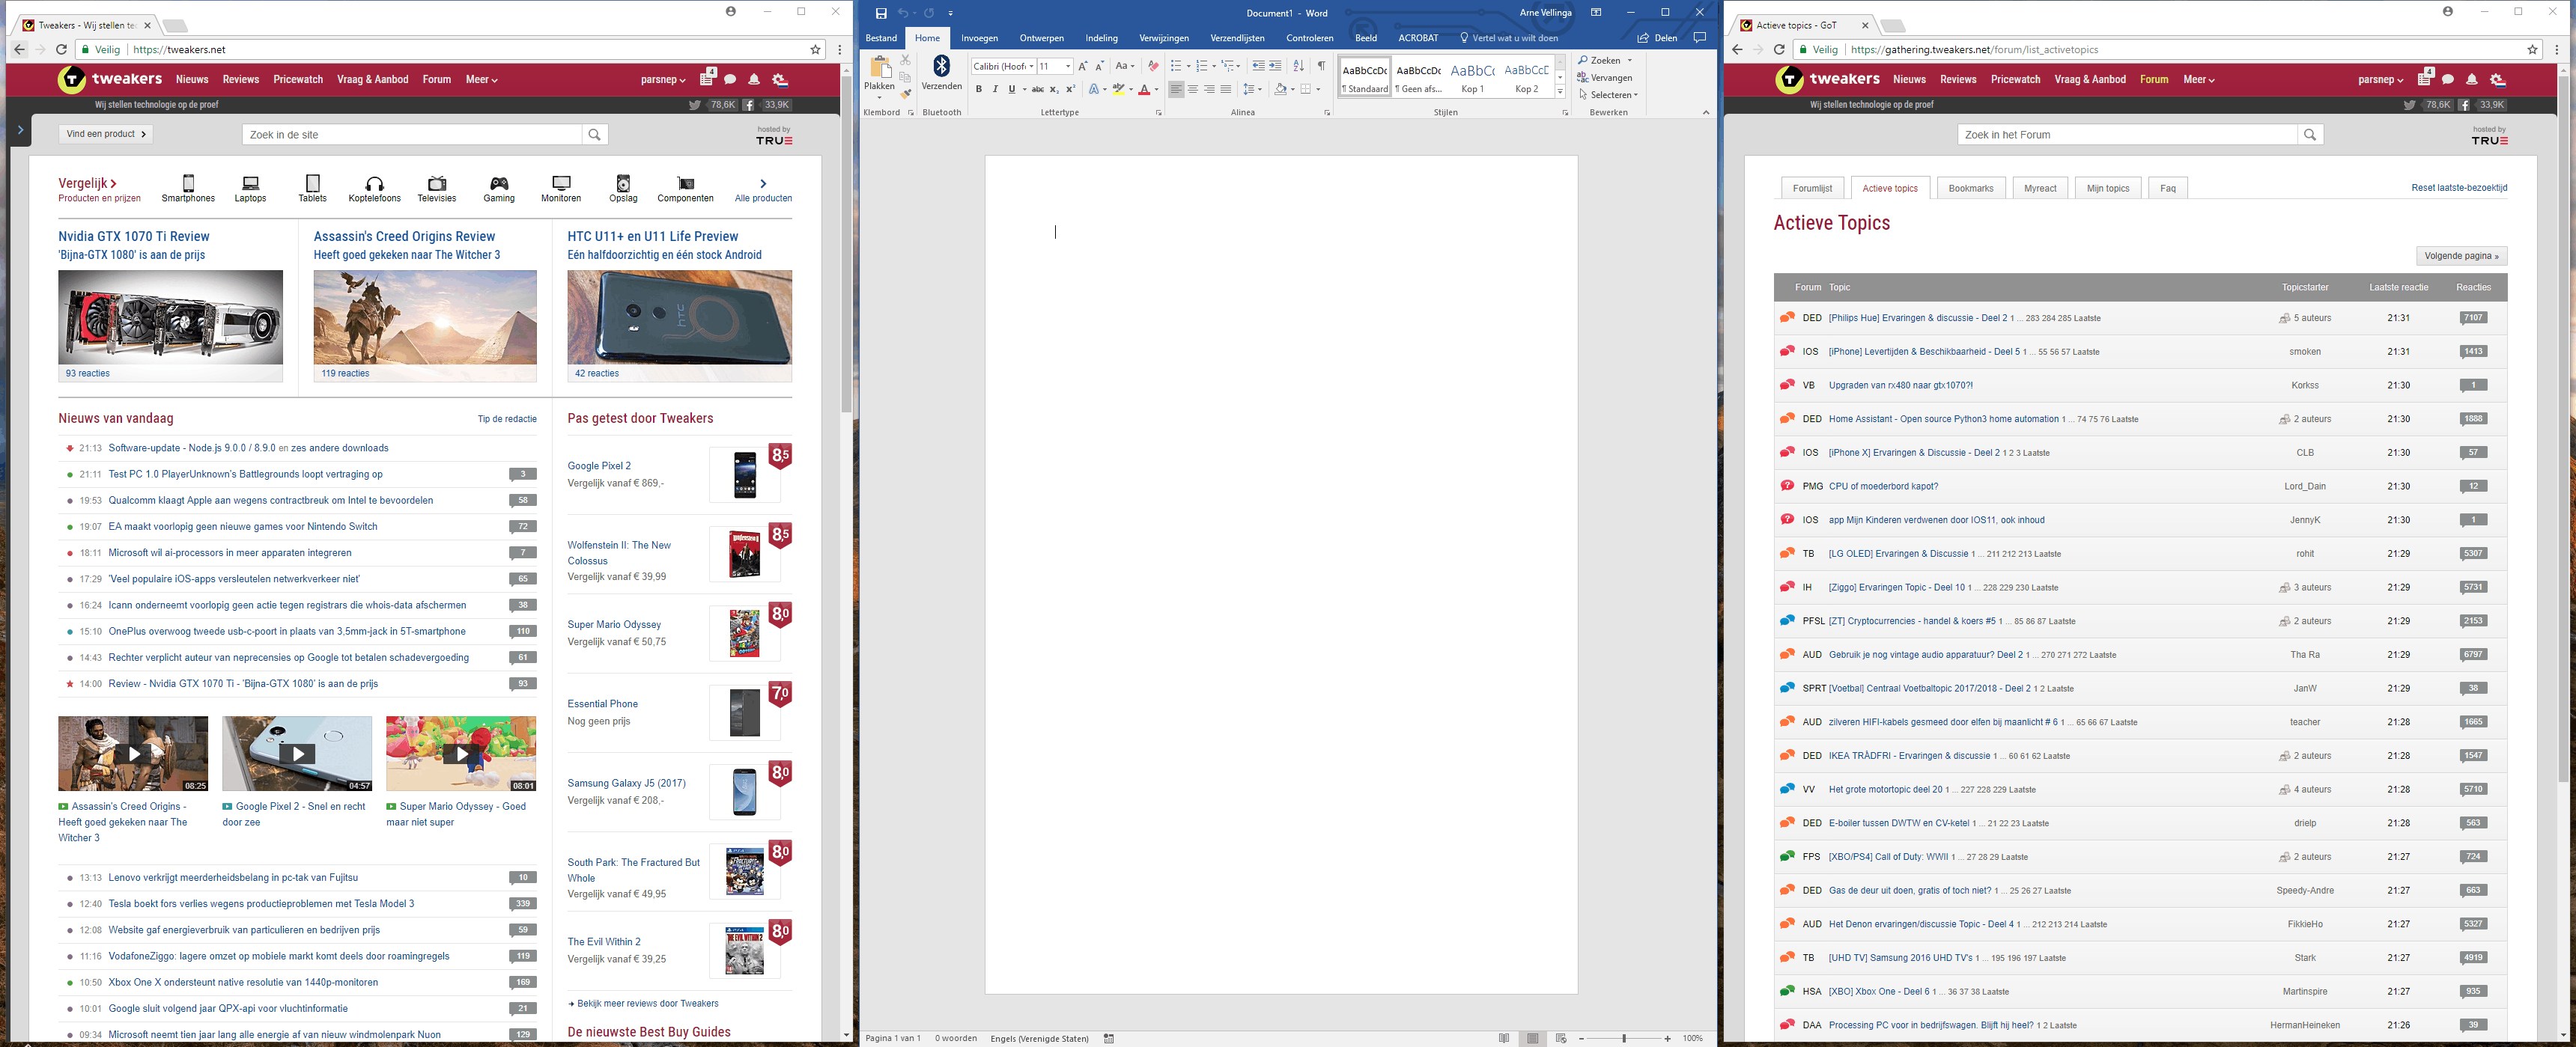This screenshot has width=2576, height=1047.
Task: Click 'Reset laatste-bezoektijd' link
Action: 2458,188
